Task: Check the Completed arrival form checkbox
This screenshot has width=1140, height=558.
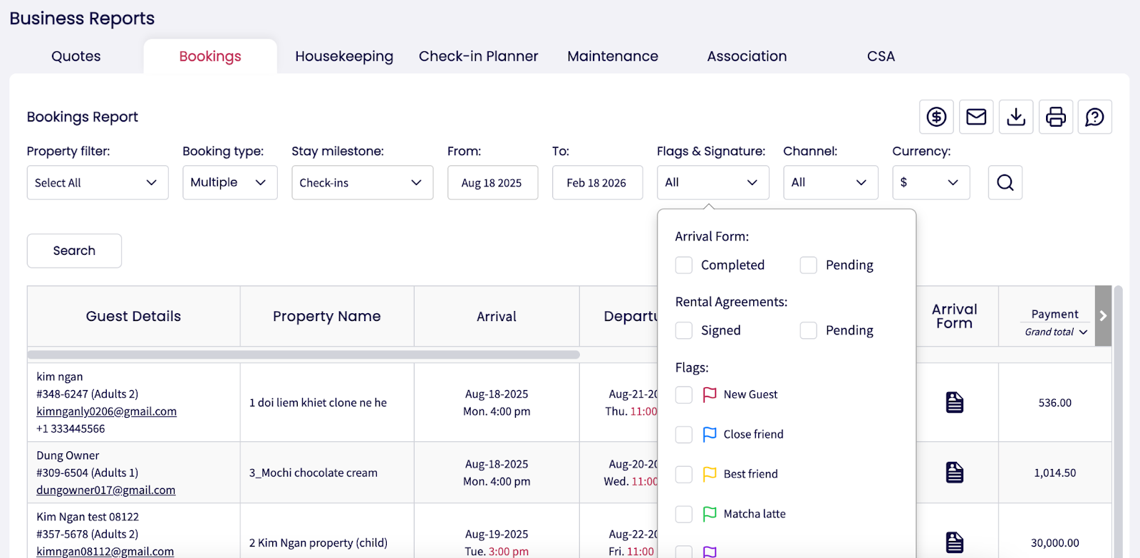Action: point(684,265)
